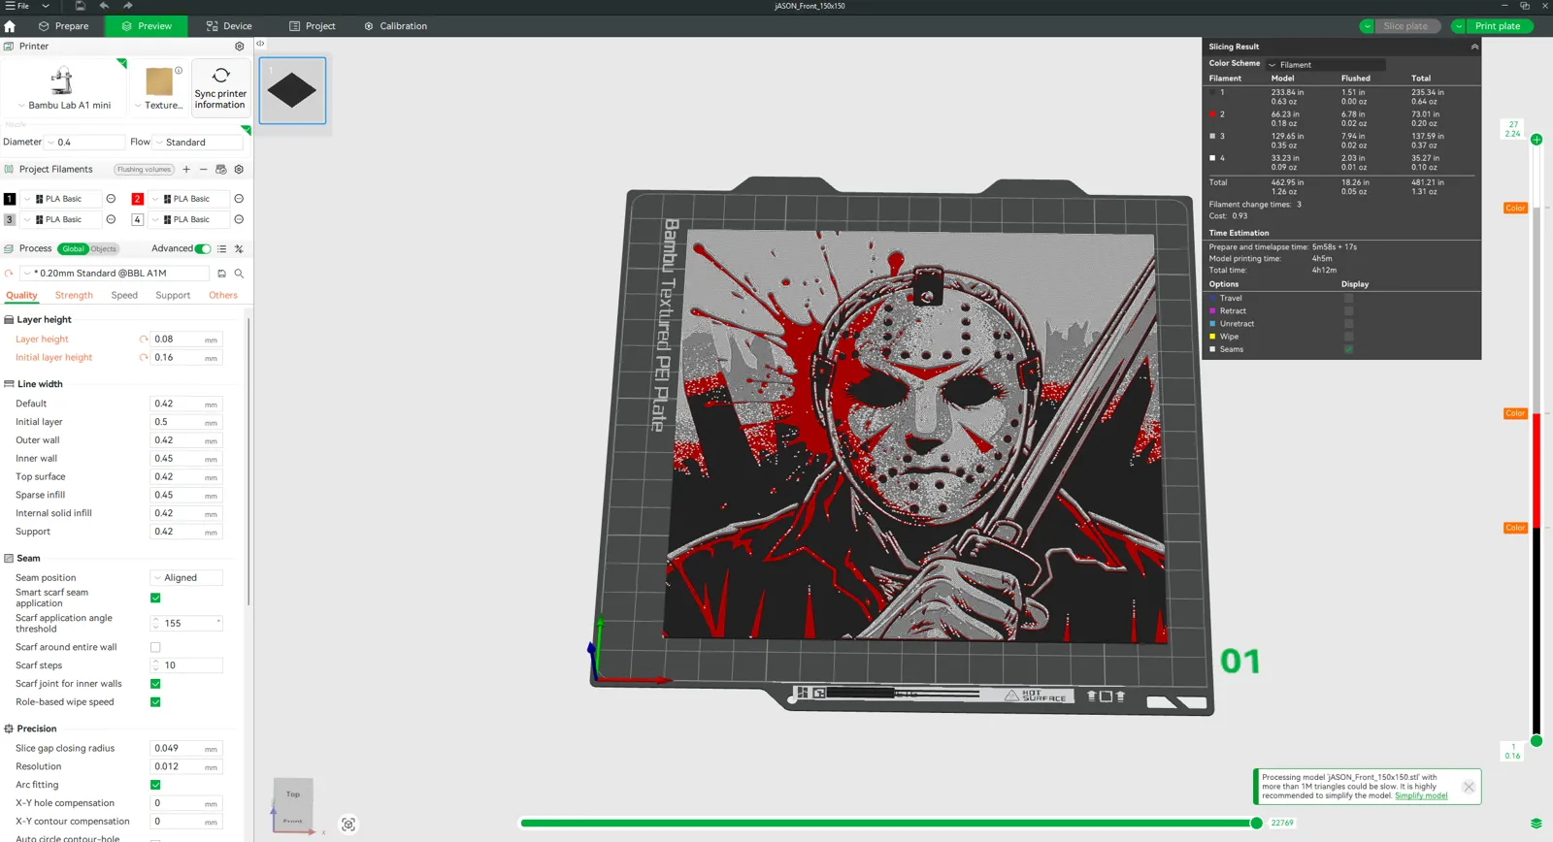Save the process preset
The image size is (1553, 842).
221,274
